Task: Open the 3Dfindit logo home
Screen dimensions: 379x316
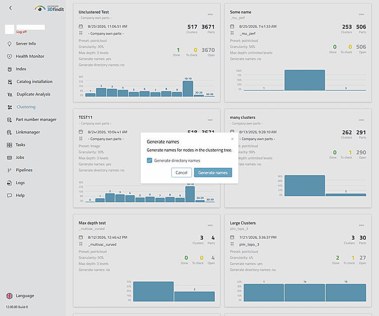Action: (x=50, y=9)
